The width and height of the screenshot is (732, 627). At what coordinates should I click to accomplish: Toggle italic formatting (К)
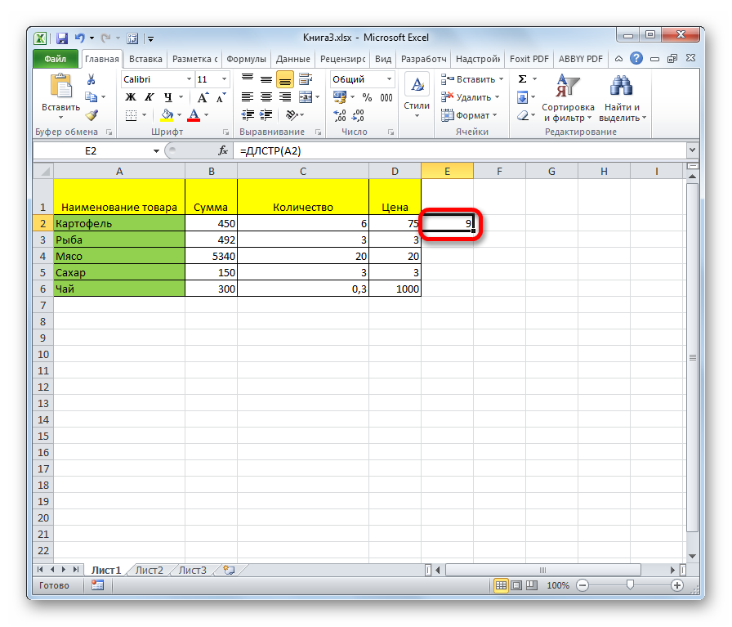click(145, 97)
